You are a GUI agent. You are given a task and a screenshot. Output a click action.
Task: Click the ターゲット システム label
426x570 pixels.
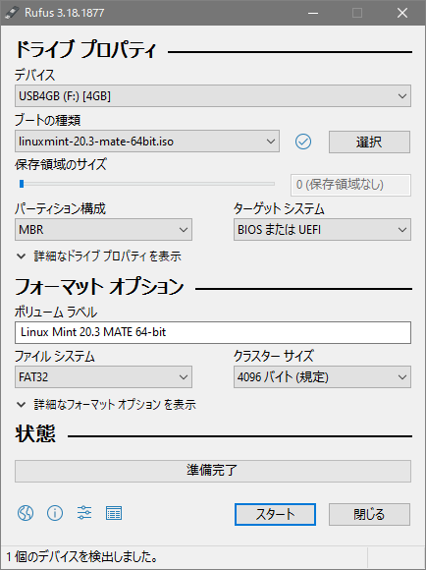[x=279, y=208]
